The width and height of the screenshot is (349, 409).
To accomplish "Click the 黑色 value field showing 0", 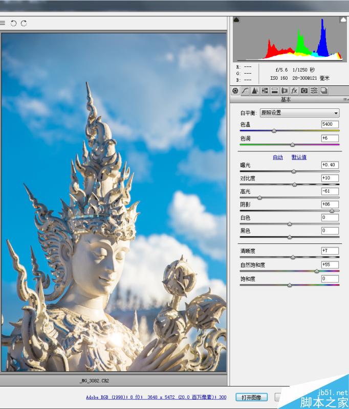I will (330, 231).
